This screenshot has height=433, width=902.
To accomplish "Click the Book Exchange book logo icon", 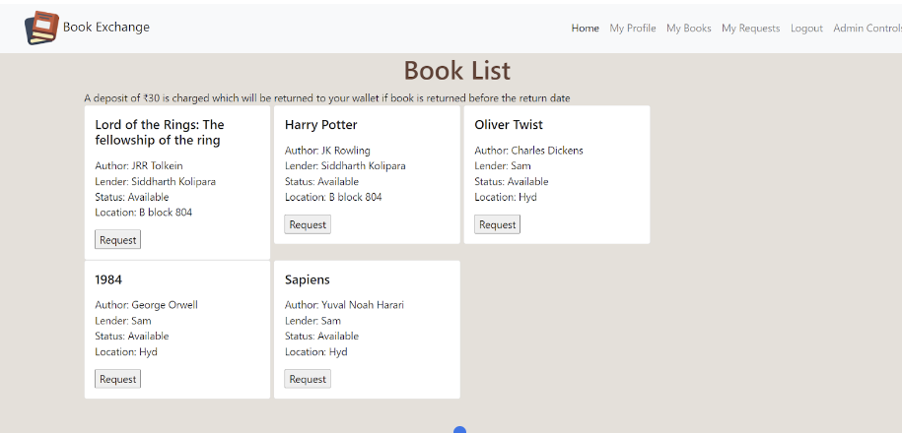I will 42,28.
